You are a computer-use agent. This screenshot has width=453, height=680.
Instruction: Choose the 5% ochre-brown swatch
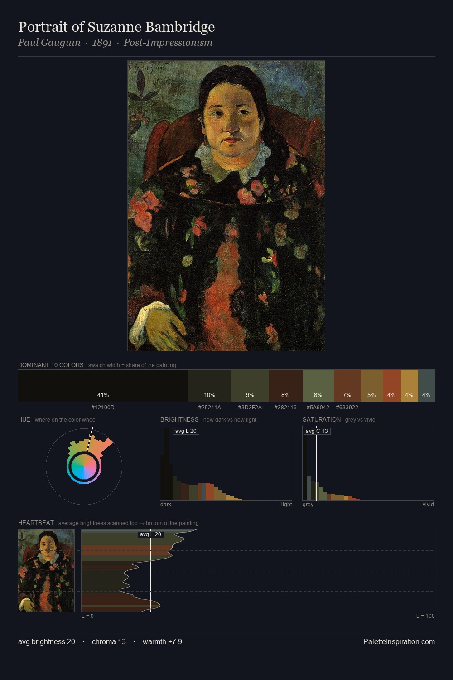[x=371, y=386]
